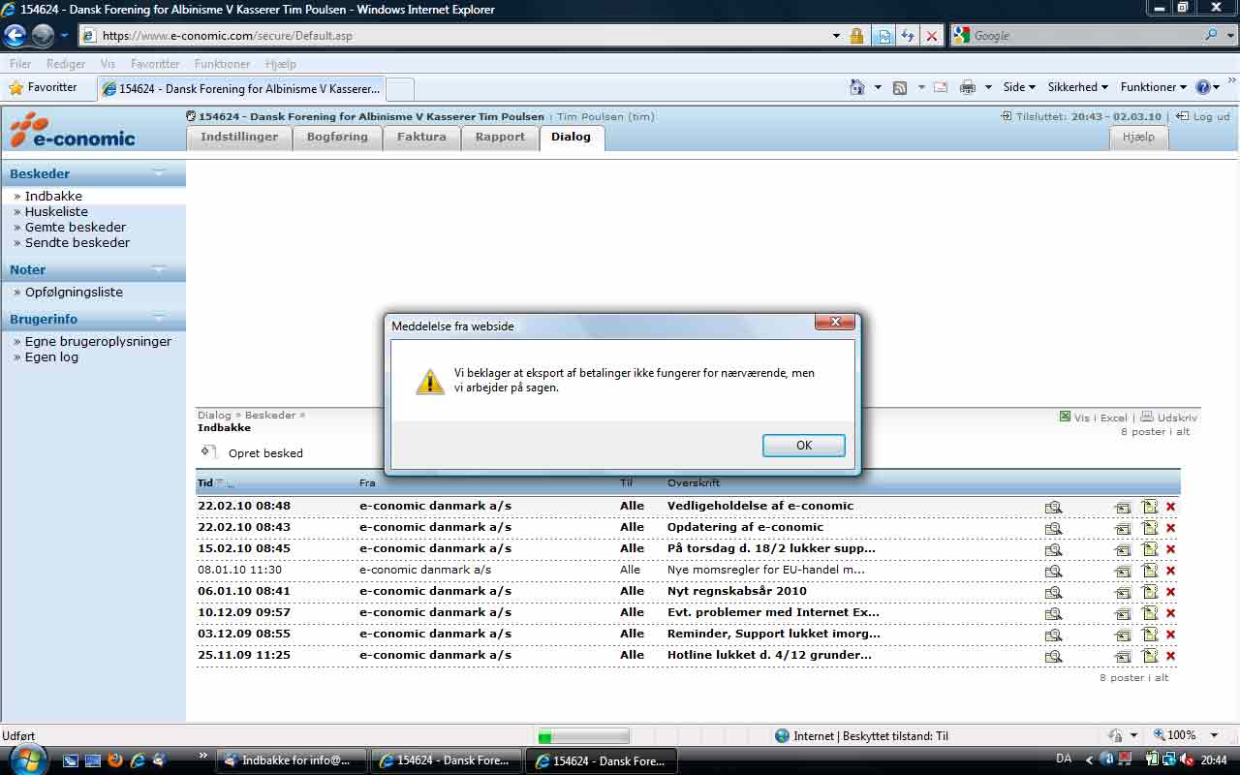Click browser Forward button
The image size is (1240, 775).
click(43, 36)
